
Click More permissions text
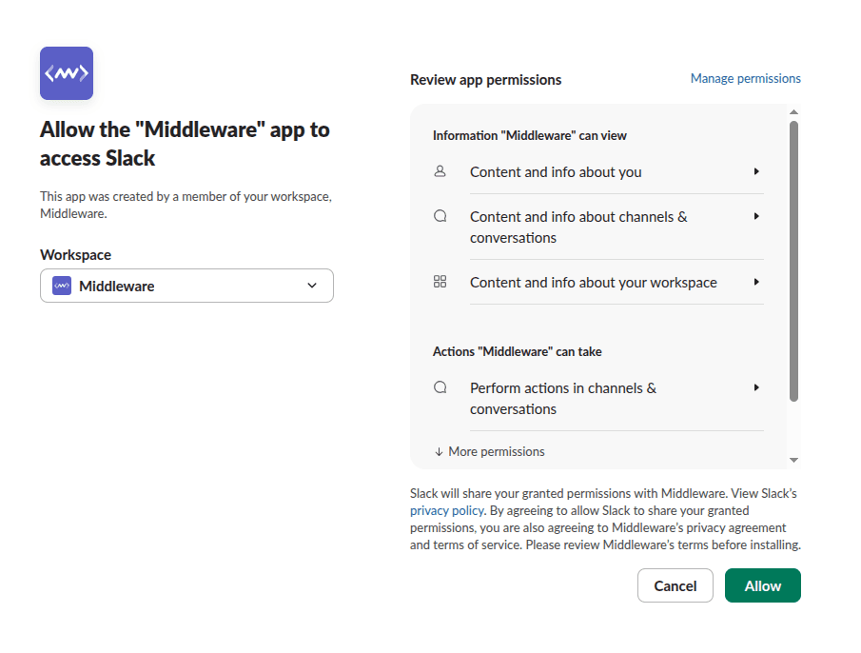[497, 451]
